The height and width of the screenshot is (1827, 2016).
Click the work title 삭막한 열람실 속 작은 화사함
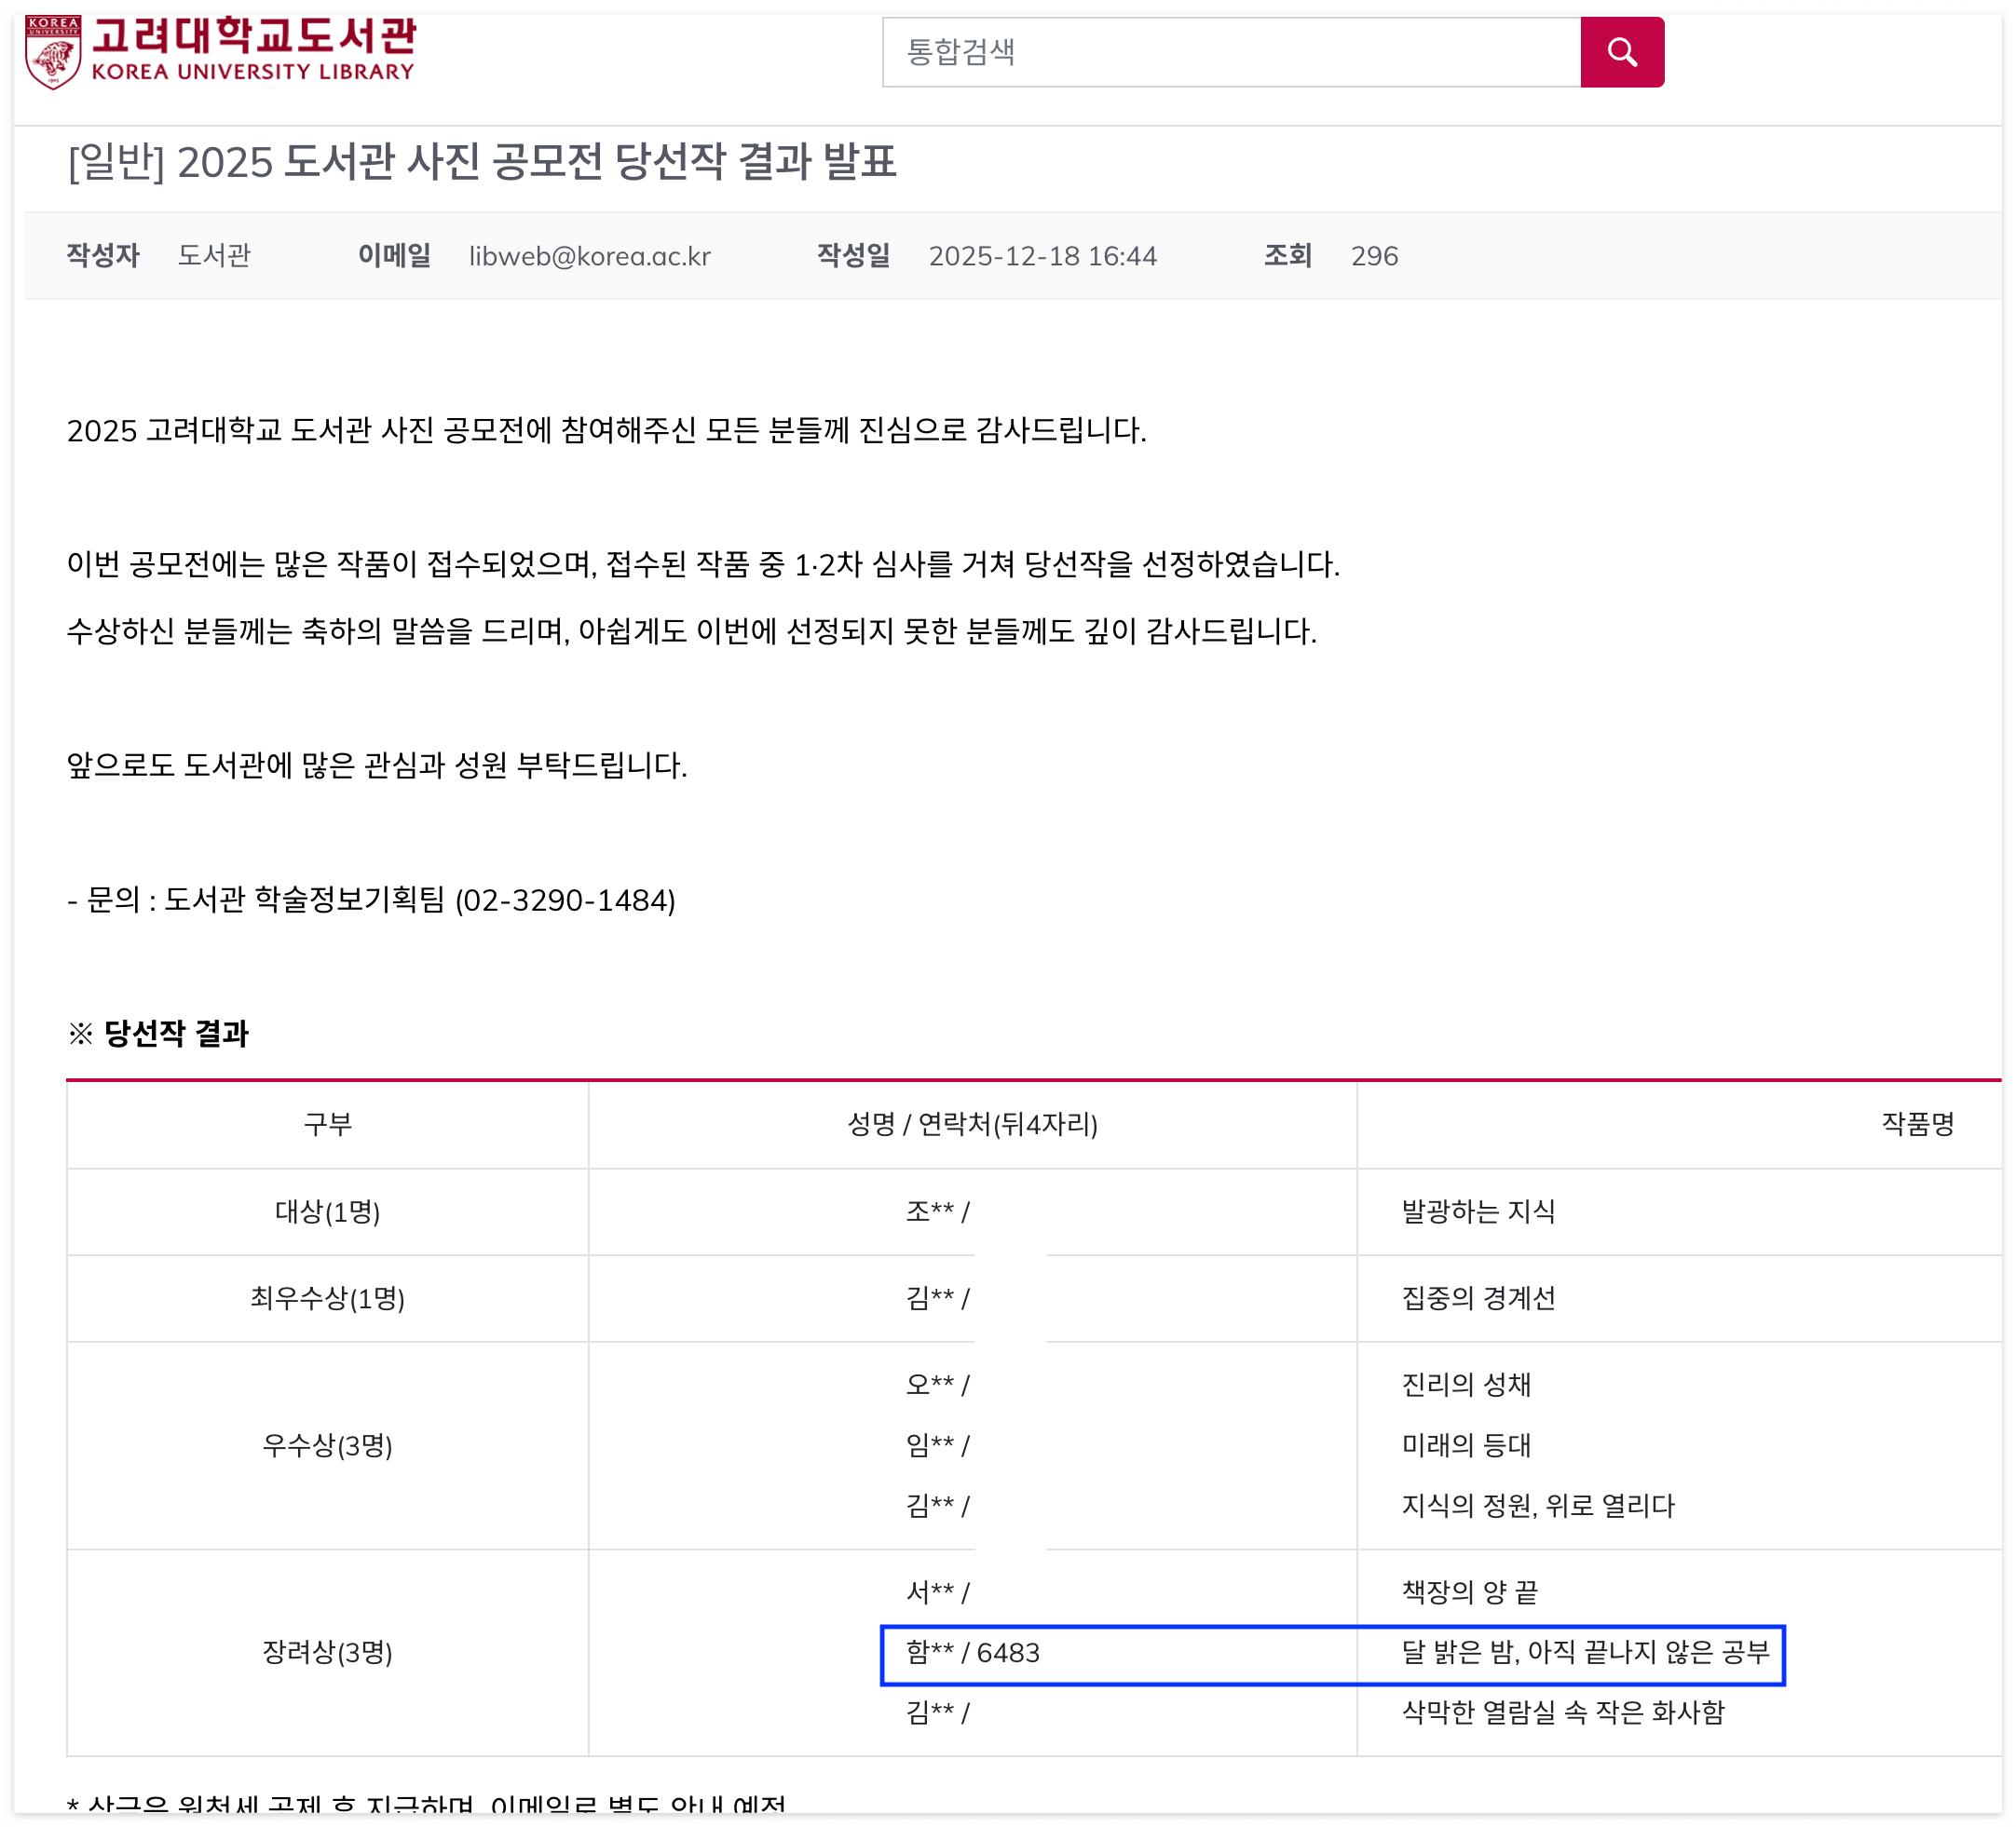[1563, 1712]
